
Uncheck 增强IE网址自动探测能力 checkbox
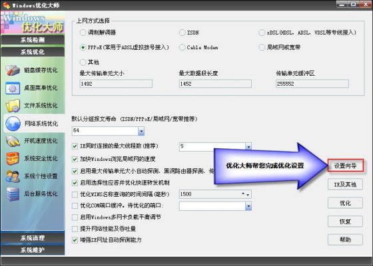click(x=75, y=240)
